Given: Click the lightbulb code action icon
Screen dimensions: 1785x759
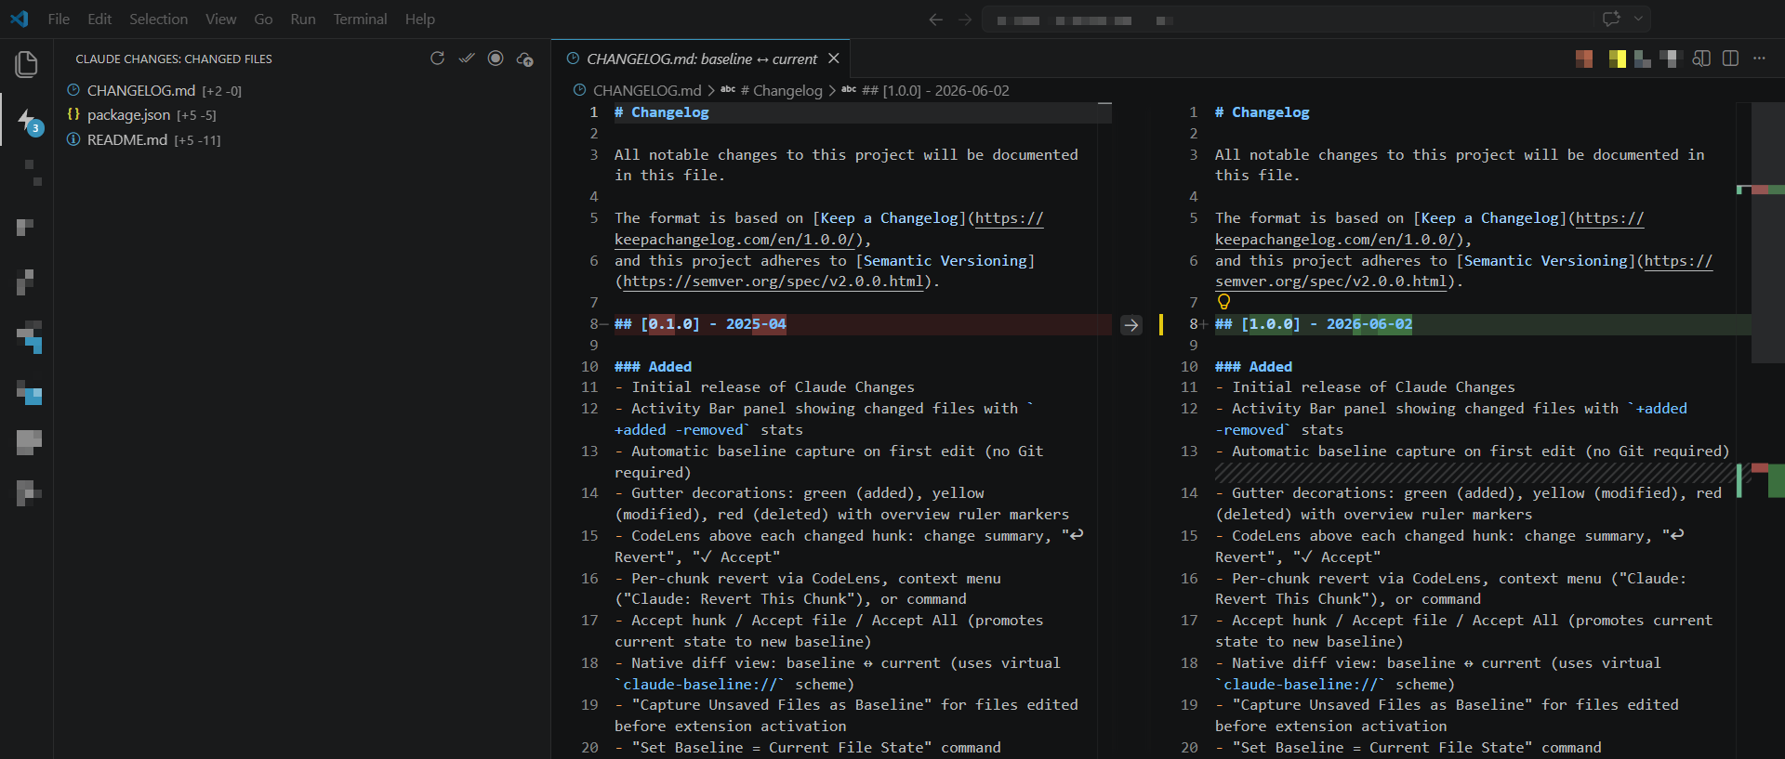Looking at the screenshot, I should [x=1224, y=302].
